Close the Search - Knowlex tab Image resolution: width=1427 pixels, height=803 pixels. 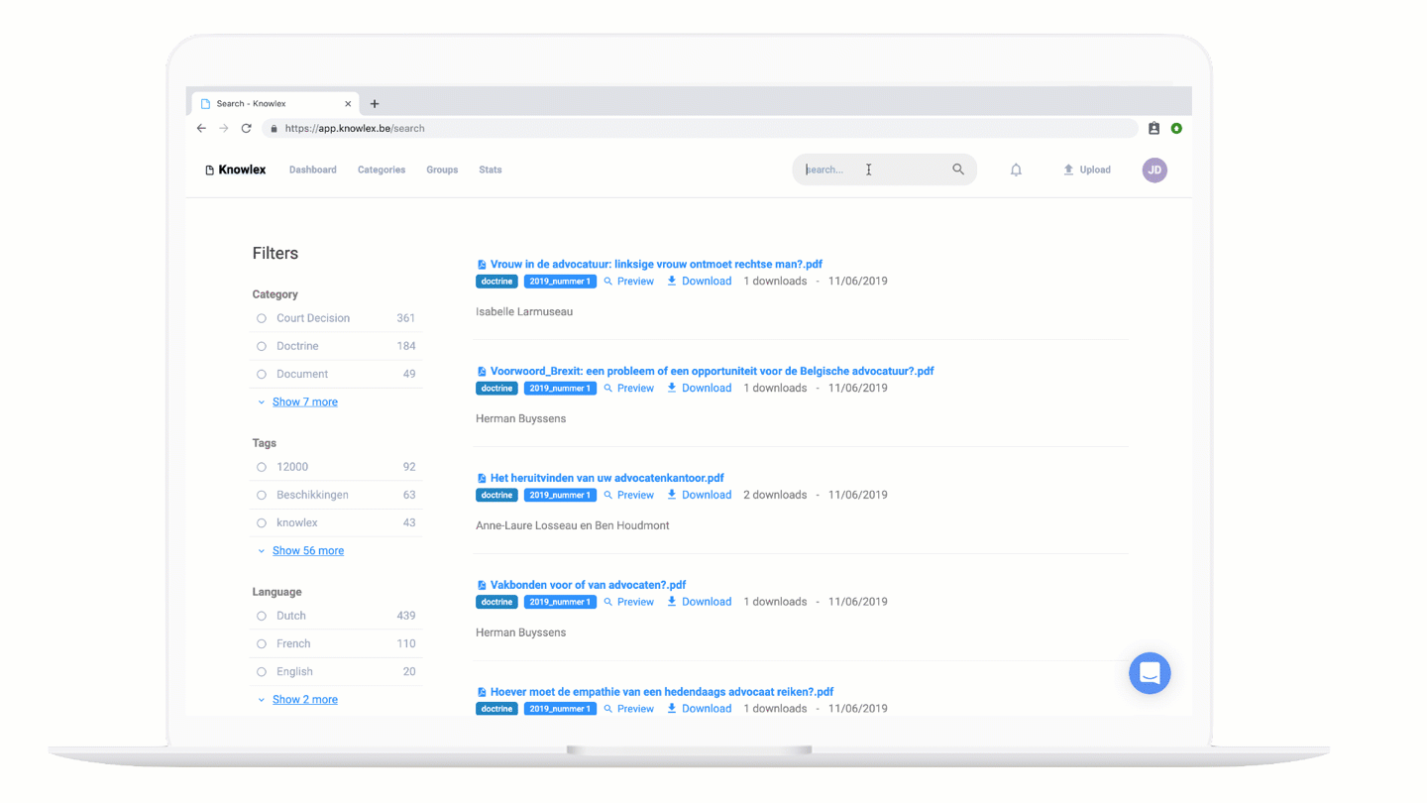[348, 103]
